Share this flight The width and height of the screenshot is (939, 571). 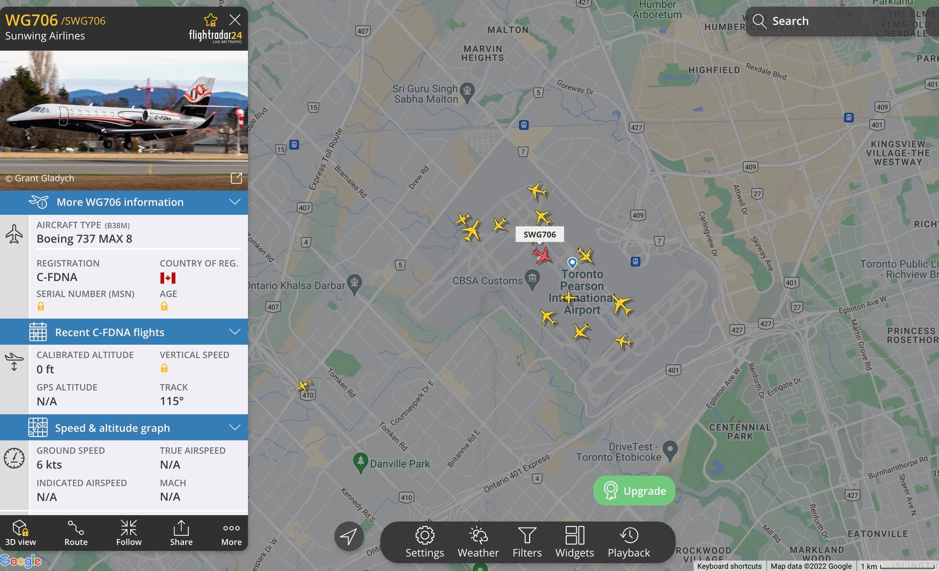coord(181,533)
